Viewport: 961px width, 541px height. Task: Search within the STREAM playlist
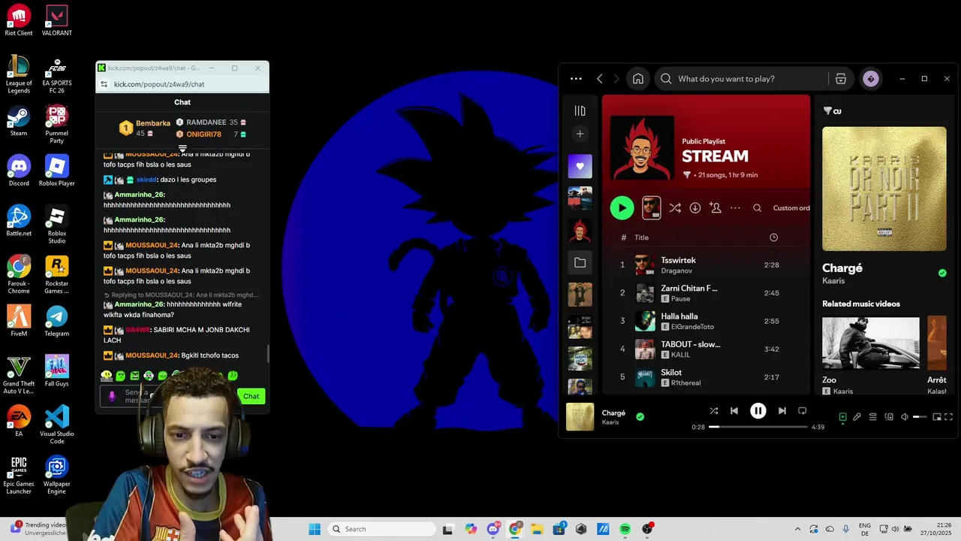tap(757, 208)
